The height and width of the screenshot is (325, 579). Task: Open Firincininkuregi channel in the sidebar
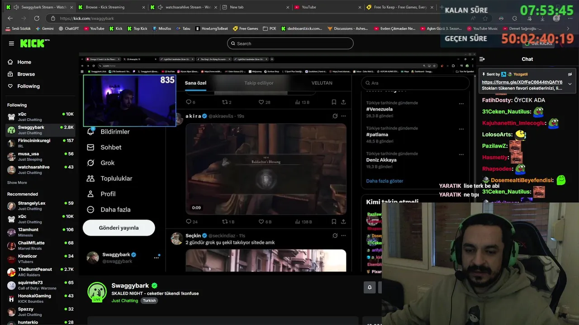[40, 143]
